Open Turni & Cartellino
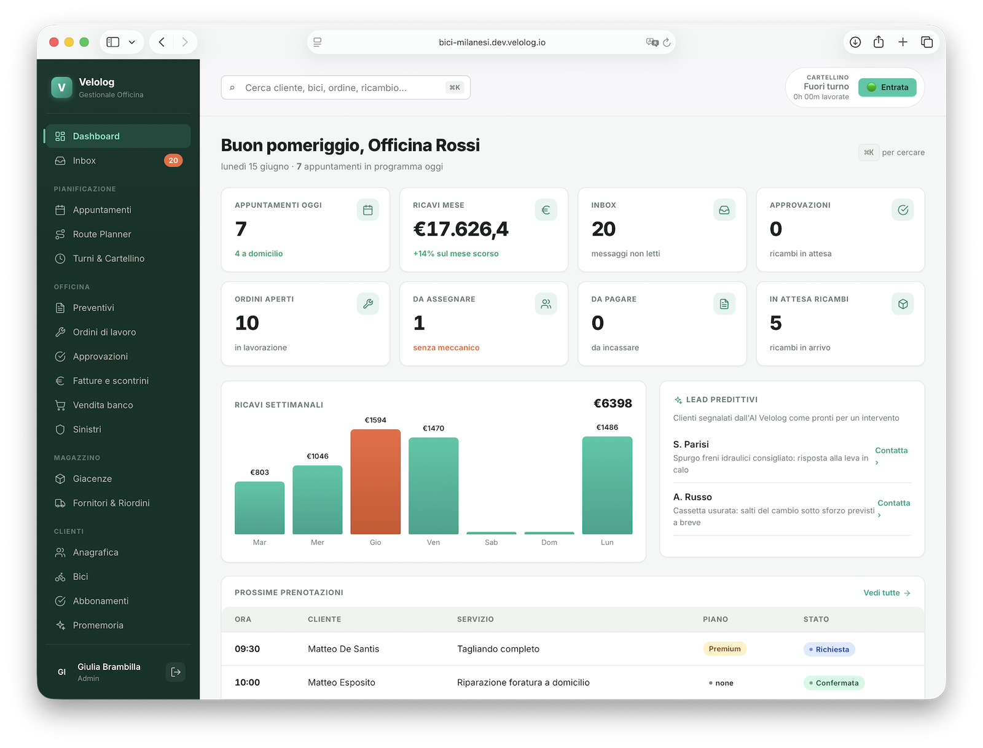This screenshot has height=748, width=983. 118,259
